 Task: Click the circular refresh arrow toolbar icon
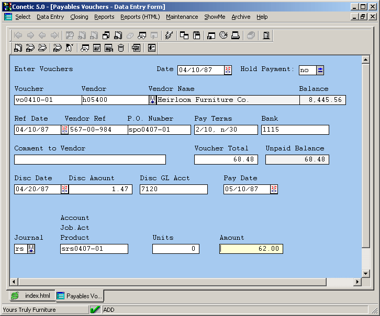pyautogui.click(x=223, y=36)
